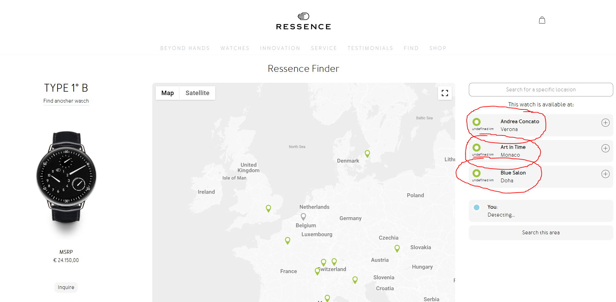Select the rightmost pin above the Switzerland label
This screenshot has height=302, width=616.
click(334, 262)
